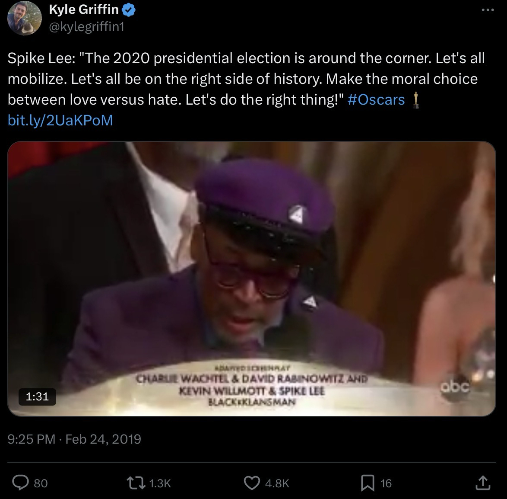
Task: Click the 1.3K reposts count
Action: tap(160, 483)
